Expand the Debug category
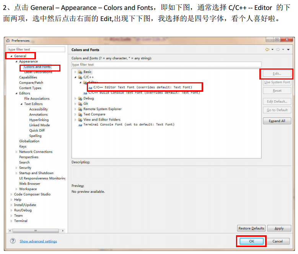Image resolution: width=298 pixels, height=254 pixels. 75,98
